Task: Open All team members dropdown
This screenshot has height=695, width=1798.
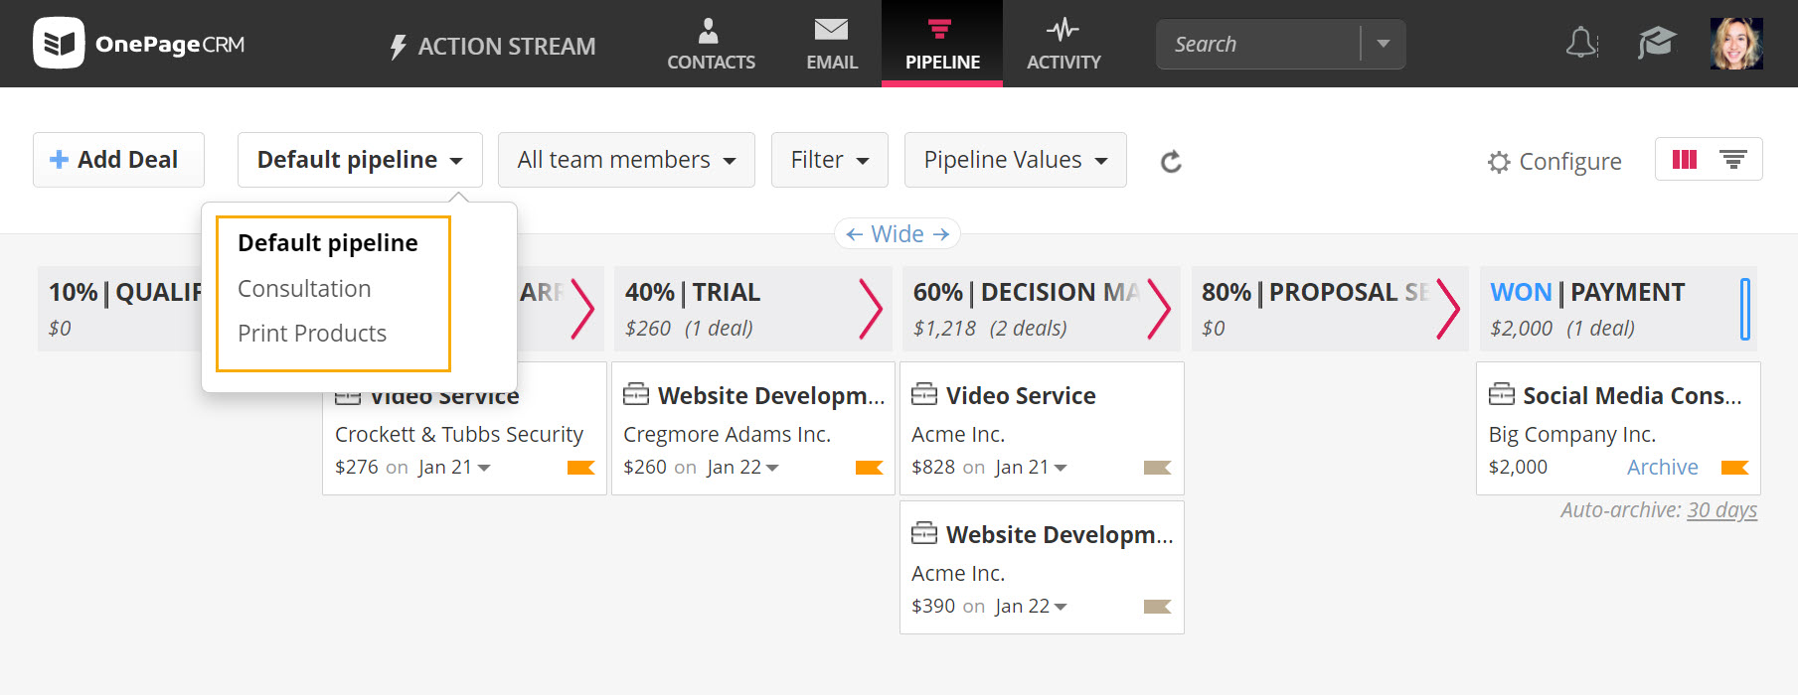Action: [626, 160]
